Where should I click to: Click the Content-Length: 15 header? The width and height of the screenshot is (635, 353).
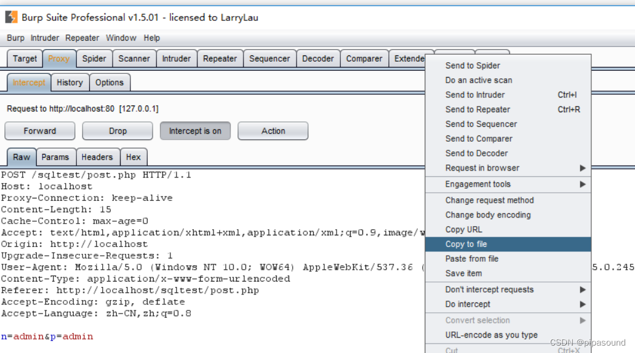[56, 209]
